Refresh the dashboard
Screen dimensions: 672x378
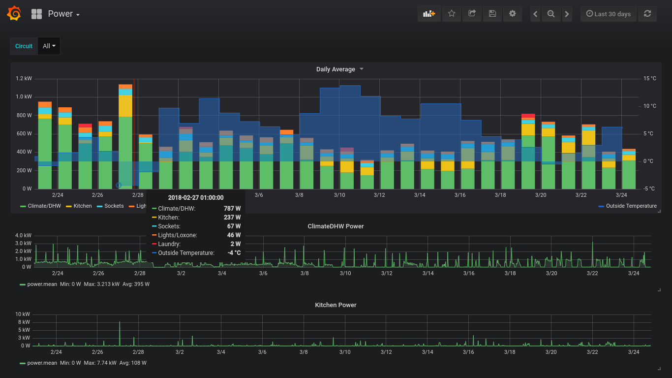(647, 14)
